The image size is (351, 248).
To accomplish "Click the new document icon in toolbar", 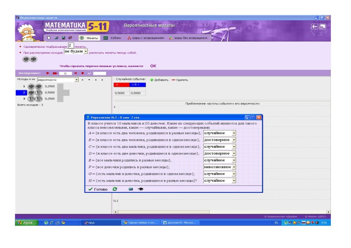I will coord(49,38).
